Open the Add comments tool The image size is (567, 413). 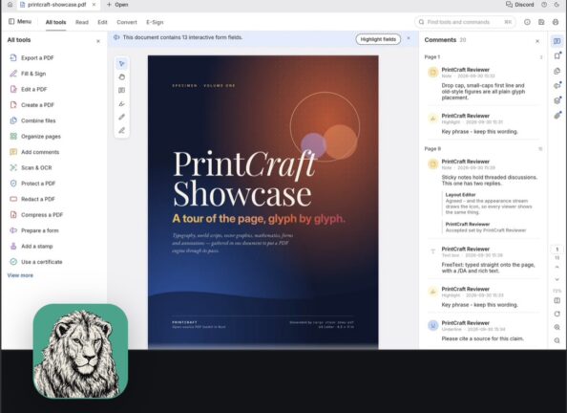[x=34, y=152]
